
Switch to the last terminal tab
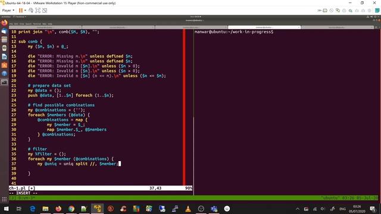pos(338,27)
